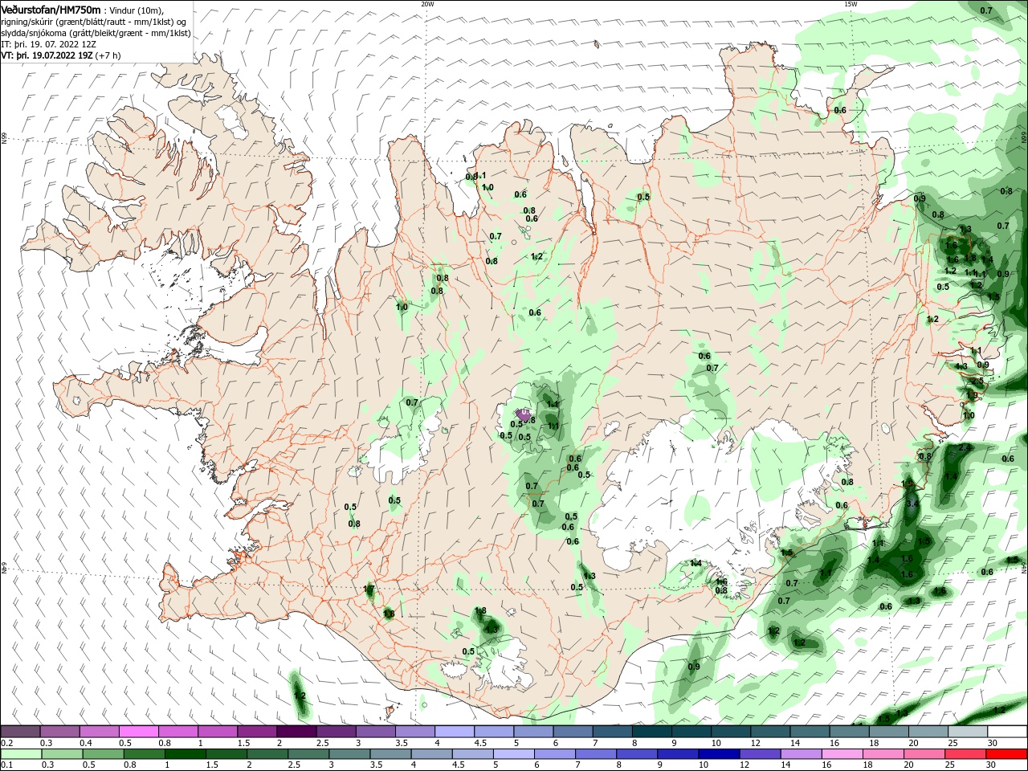Click the 0.7 value at the map's top-right corner

[986, 10]
